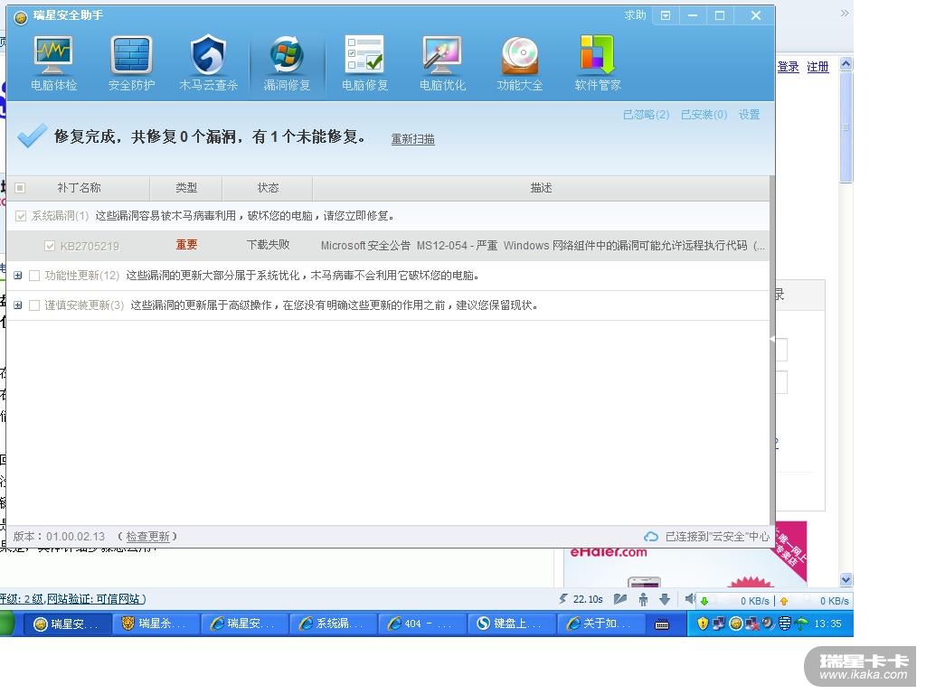
Task: Click the firewall brick tray icon
Action: click(x=785, y=624)
